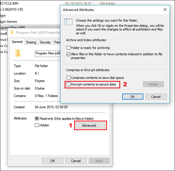Uncheck Allow files to have contents indexed
This screenshot has height=171, width=175.
(68, 54)
